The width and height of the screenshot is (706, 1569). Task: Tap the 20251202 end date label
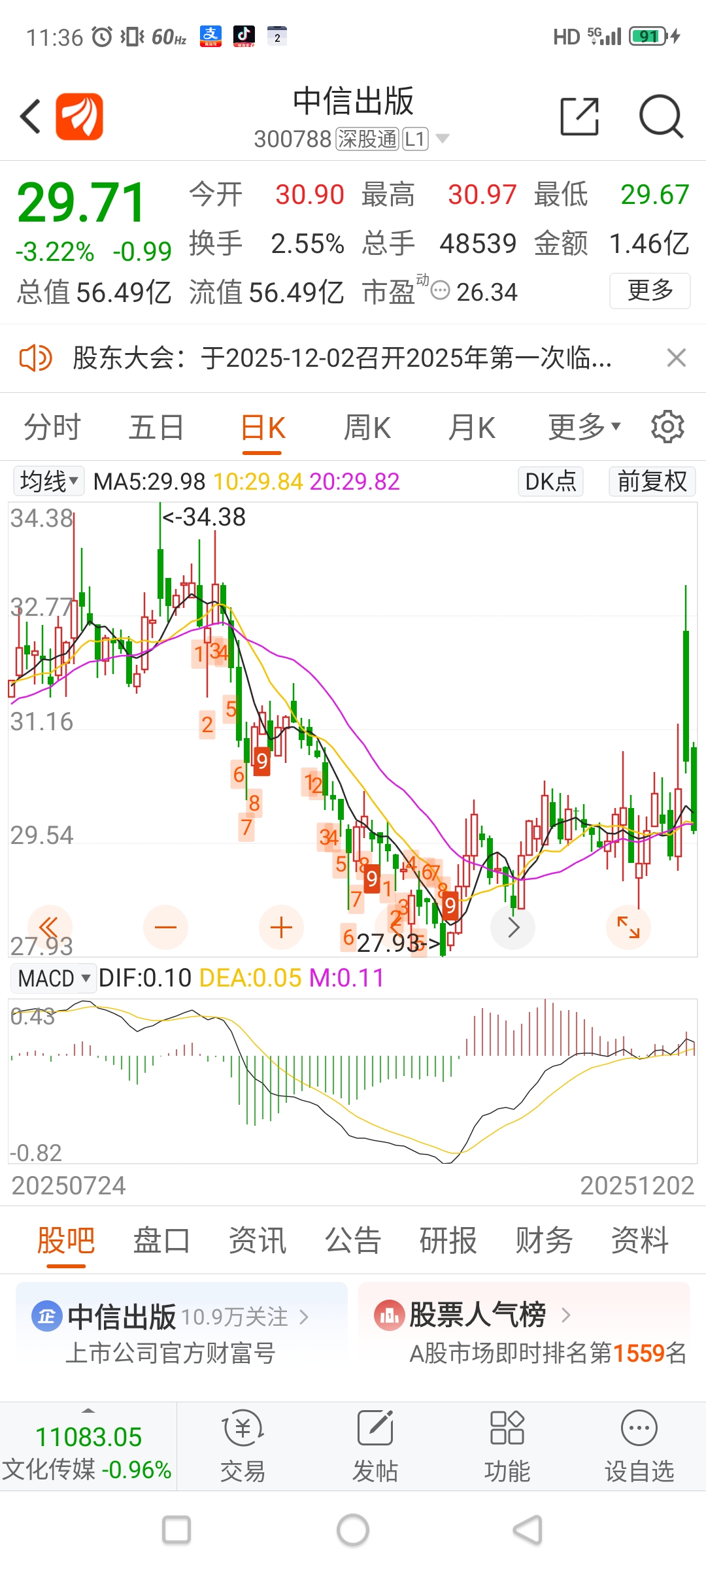point(637,1185)
